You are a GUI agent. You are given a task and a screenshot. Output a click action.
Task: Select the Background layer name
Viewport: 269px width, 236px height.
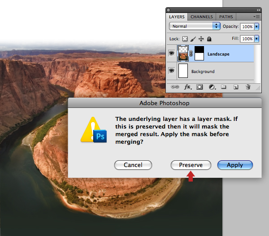coord(203,72)
